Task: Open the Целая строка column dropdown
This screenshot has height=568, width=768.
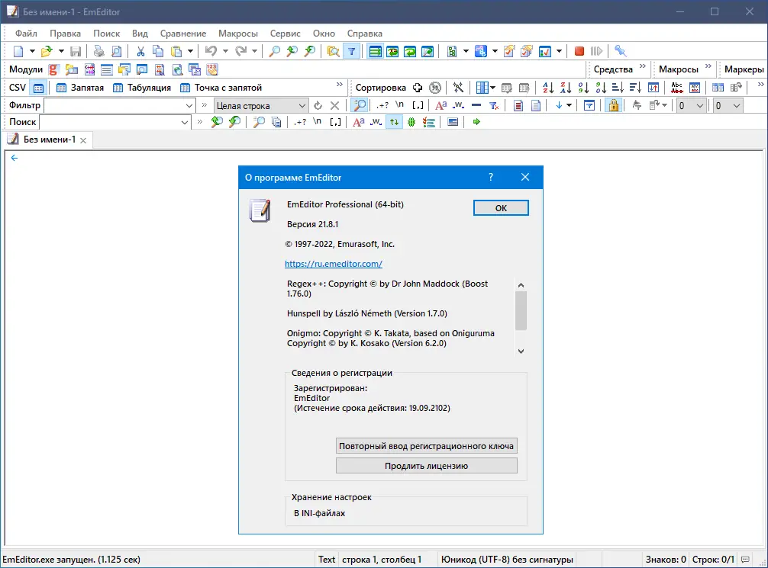Action: [x=302, y=106]
